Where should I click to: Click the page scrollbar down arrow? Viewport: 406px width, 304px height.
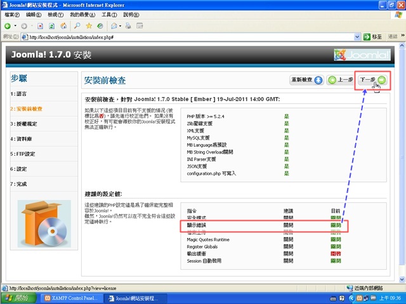click(x=402, y=279)
